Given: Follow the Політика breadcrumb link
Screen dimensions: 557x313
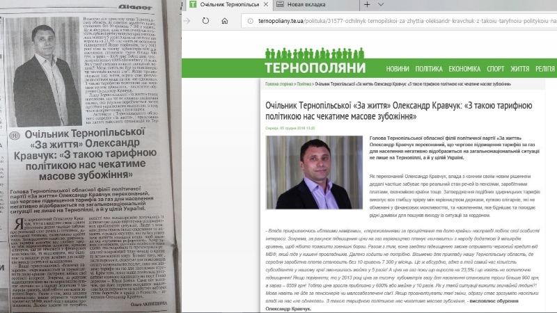Looking at the screenshot, I should 304,84.
